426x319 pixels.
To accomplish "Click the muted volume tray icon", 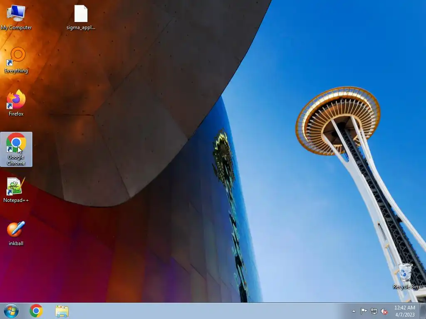I will point(384,311).
